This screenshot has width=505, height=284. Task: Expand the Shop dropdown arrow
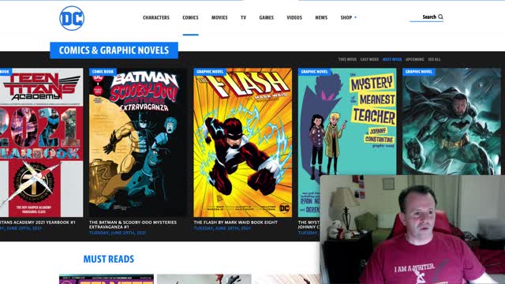pyautogui.click(x=356, y=17)
